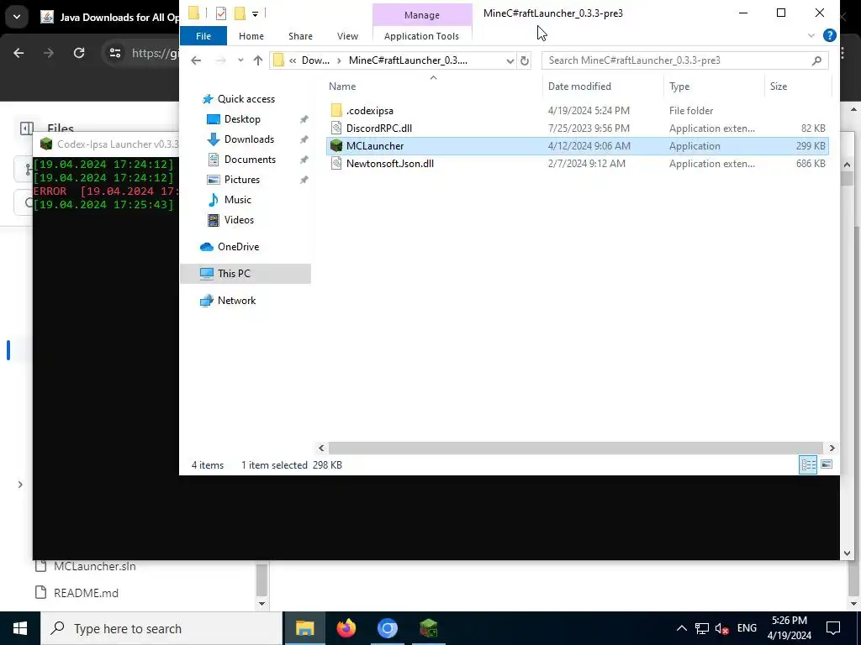Switch to Large icons view layout

[x=827, y=465]
